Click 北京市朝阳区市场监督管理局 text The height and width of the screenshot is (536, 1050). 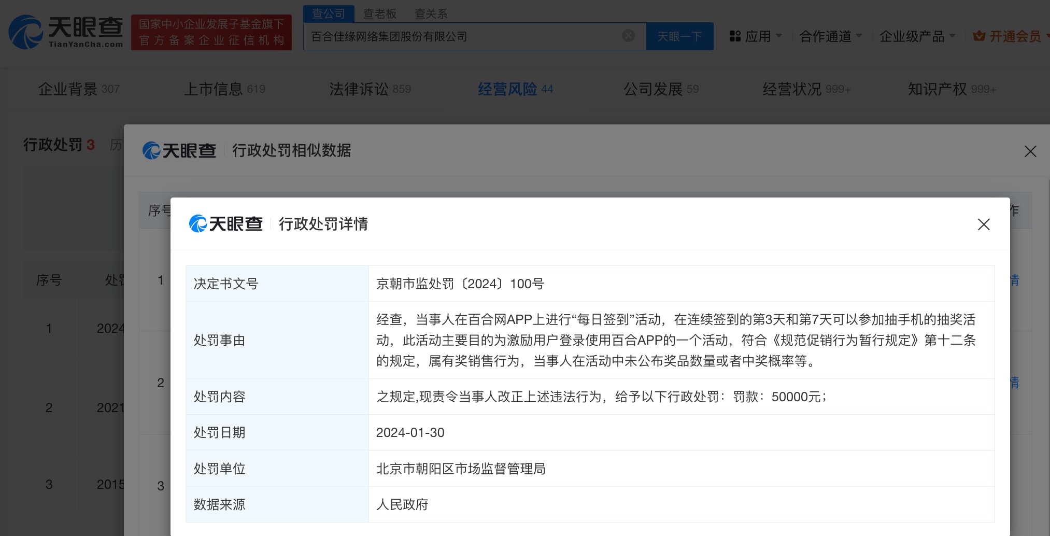pyautogui.click(x=461, y=469)
